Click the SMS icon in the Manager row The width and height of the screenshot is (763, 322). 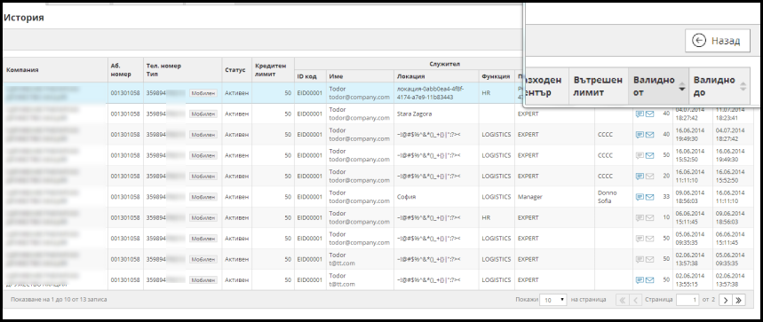pos(640,197)
